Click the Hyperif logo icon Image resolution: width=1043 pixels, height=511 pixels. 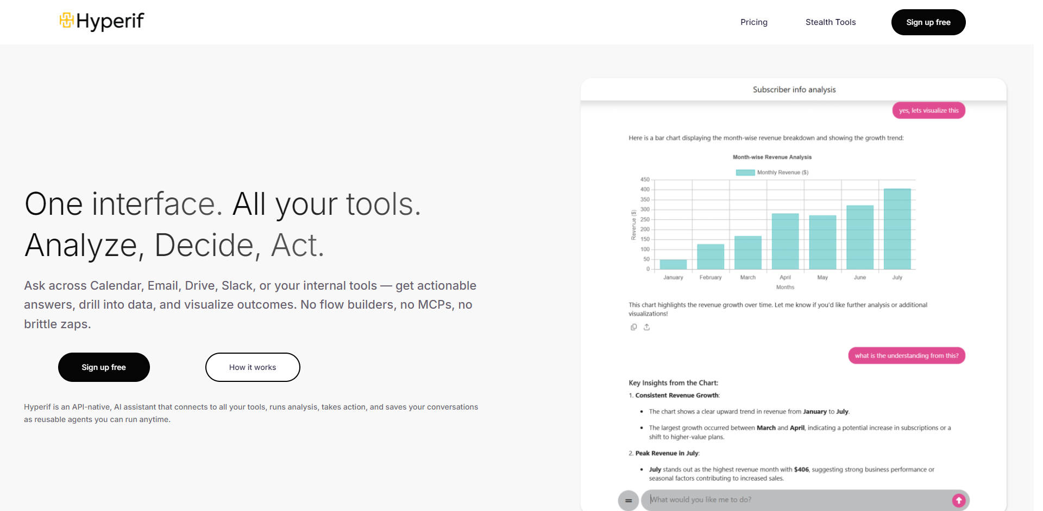click(x=66, y=21)
